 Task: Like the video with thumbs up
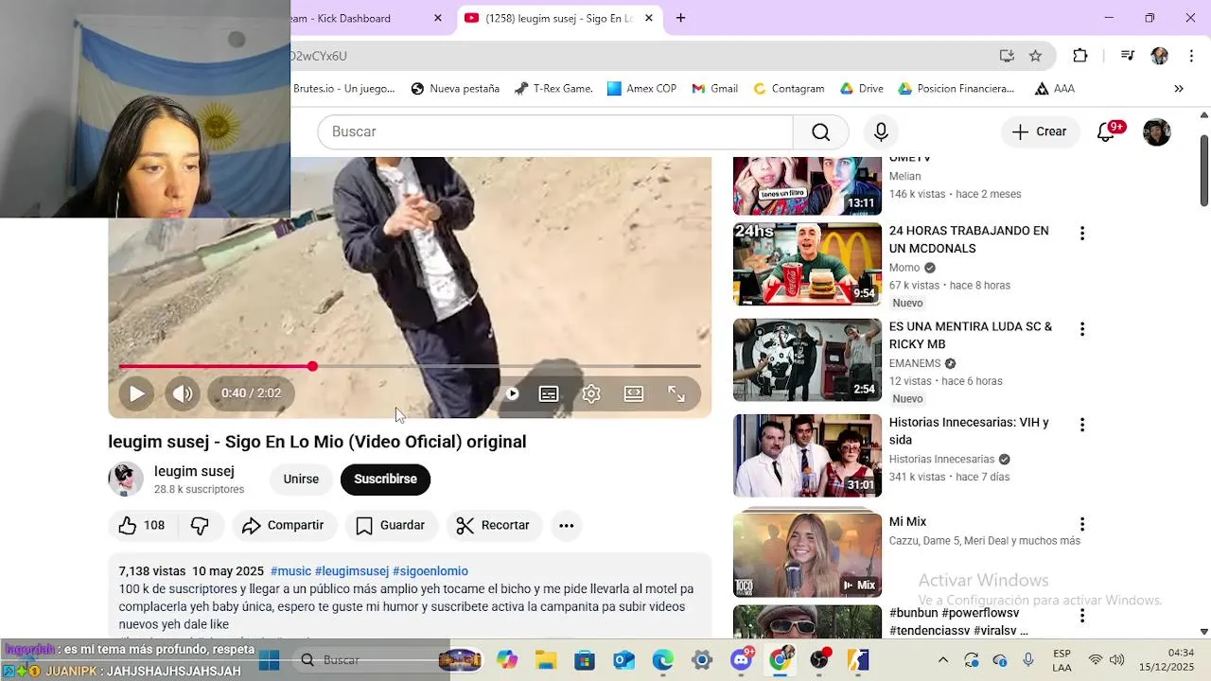click(x=142, y=525)
